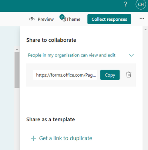Click the plus icon beside Get a link
The image size is (148, 150).
click(x=33, y=138)
